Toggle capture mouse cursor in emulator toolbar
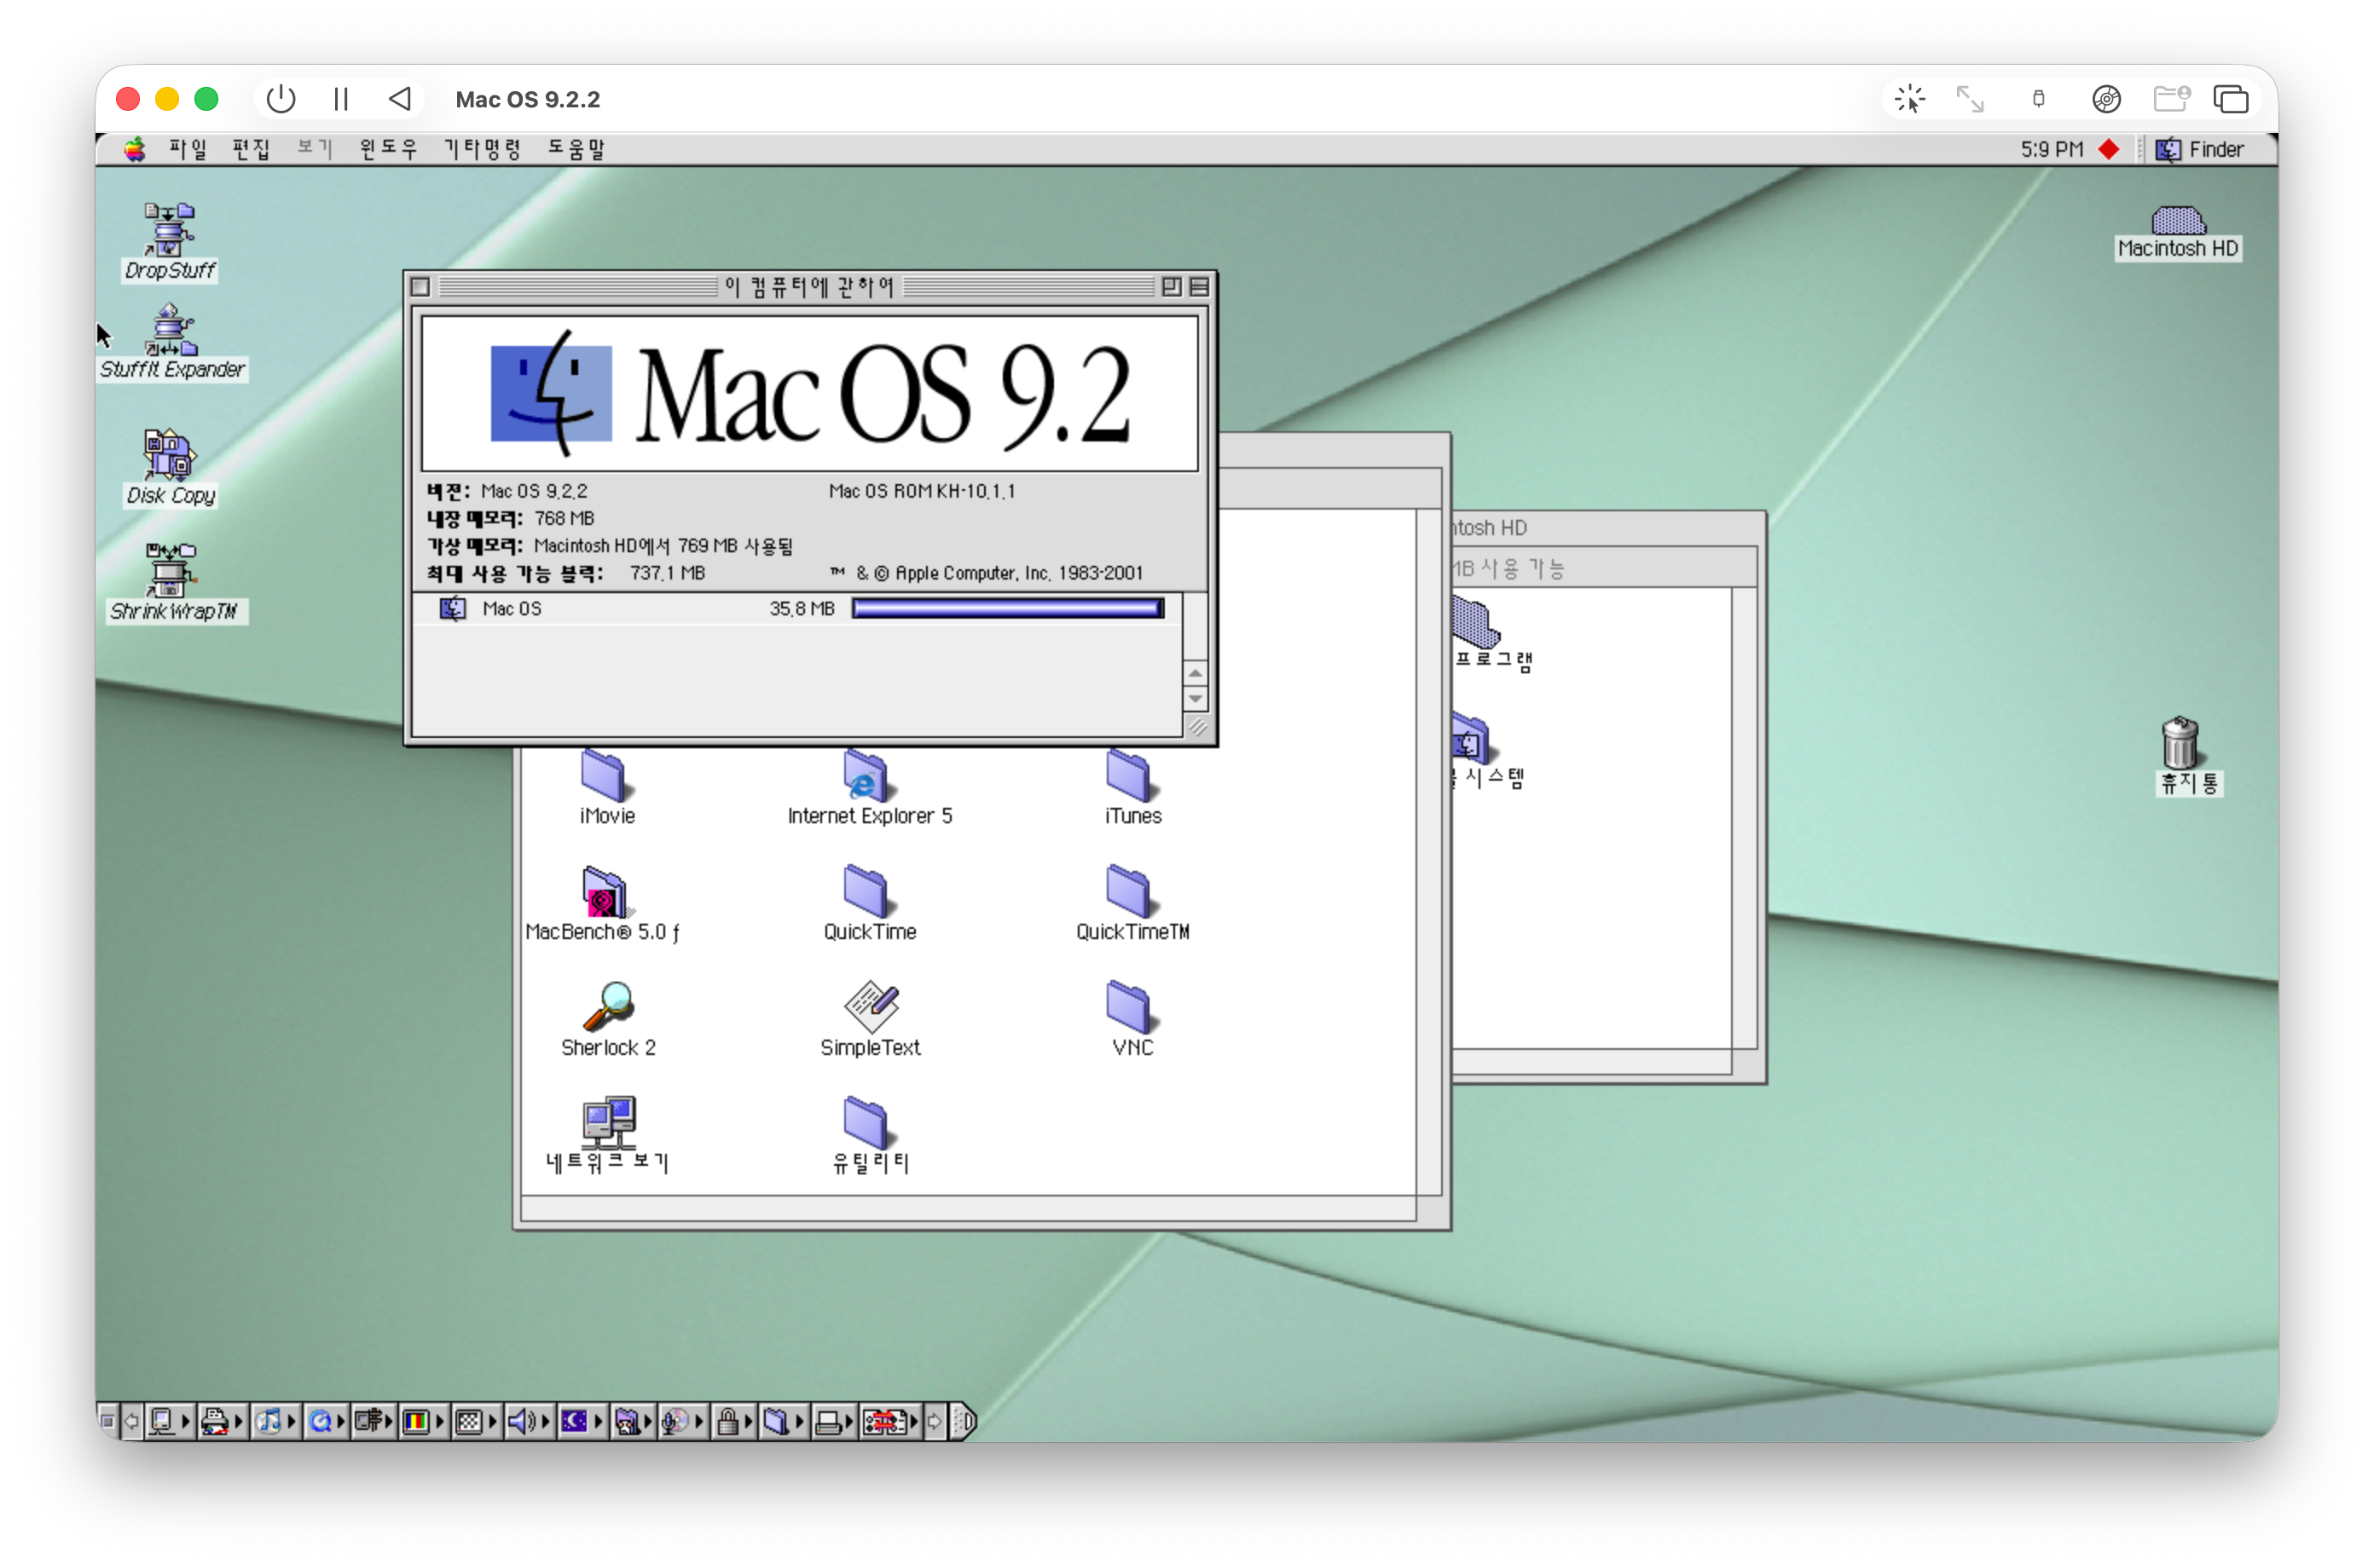The height and width of the screenshot is (1568, 2374). pos(1908,99)
